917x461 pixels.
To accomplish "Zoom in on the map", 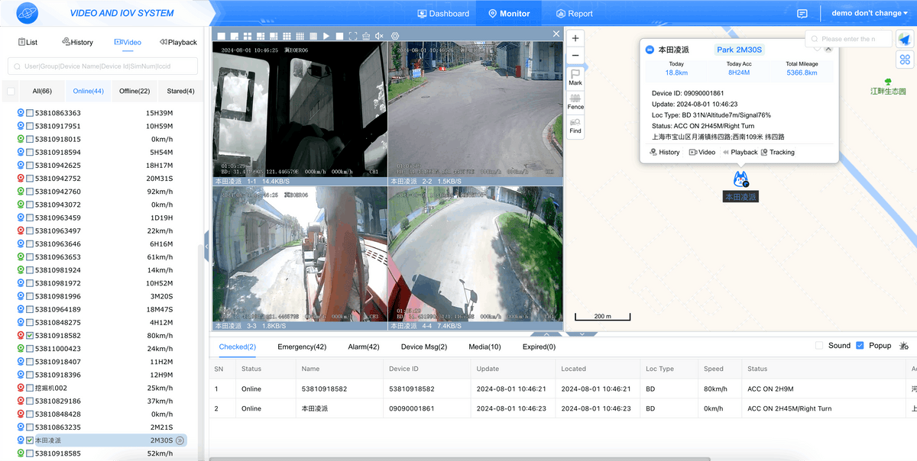I will coord(575,38).
